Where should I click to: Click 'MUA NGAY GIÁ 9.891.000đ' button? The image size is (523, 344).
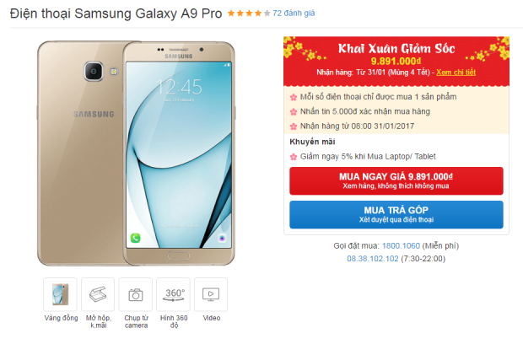tap(396, 180)
